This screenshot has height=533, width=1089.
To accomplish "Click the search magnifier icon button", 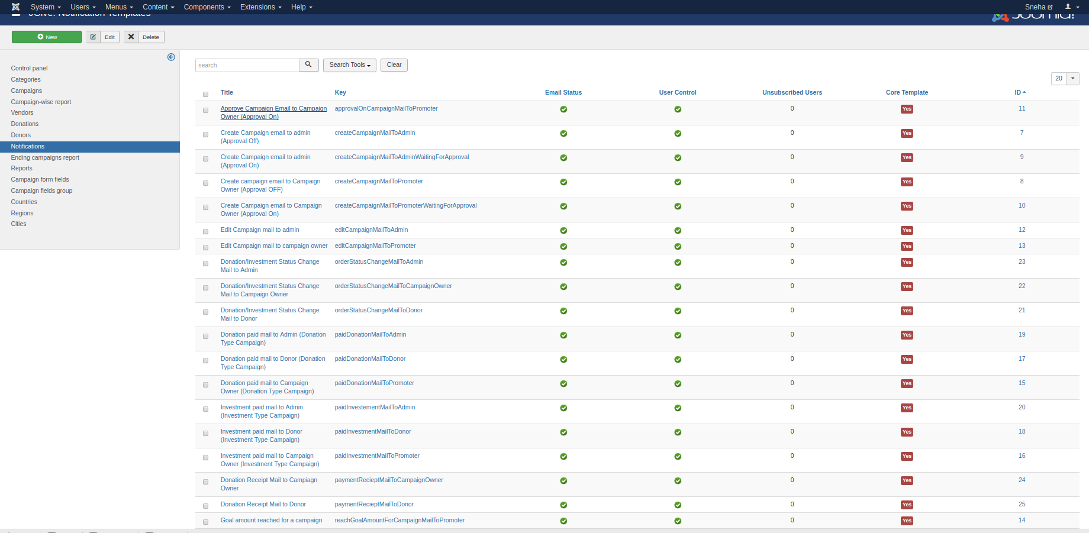I will click(308, 65).
